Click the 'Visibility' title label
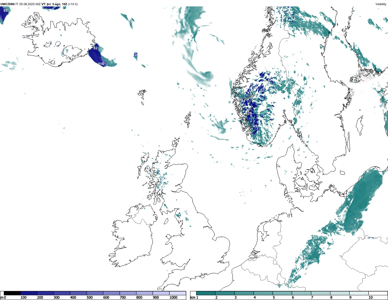 (381, 4)
